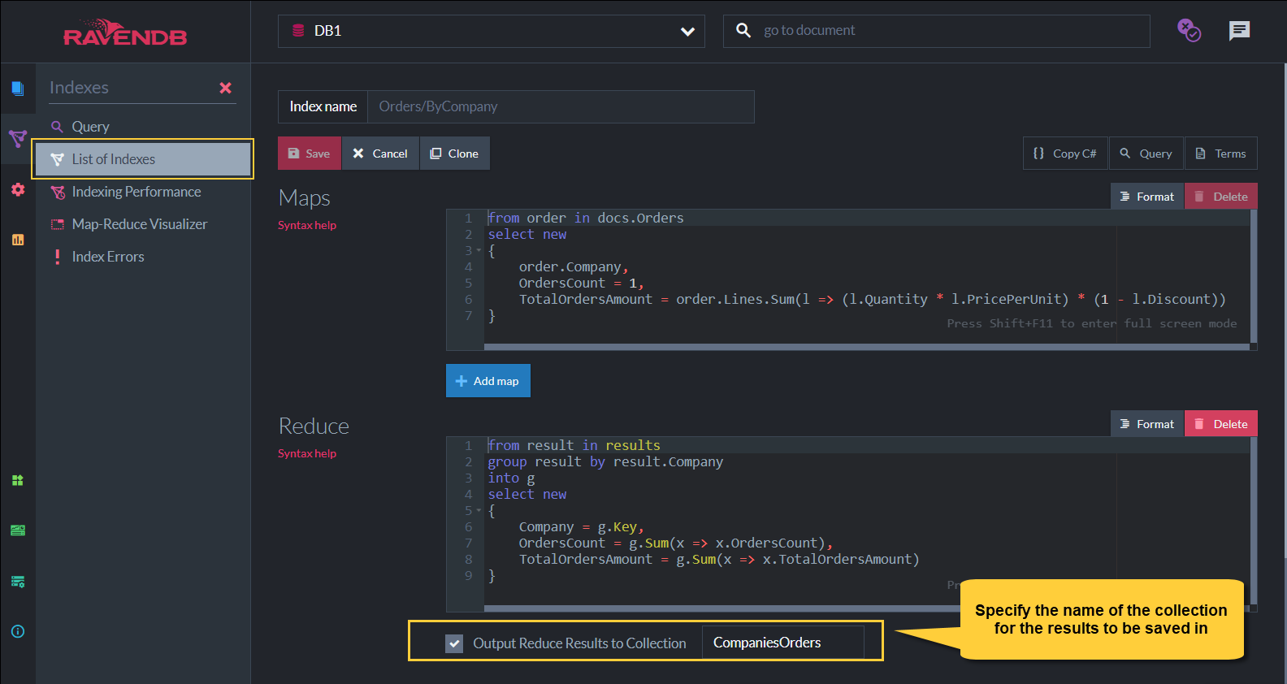The width and height of the screenshot is (1287, 684).
Task: Open the green dashboard grid icon
Action: coord(18,480)
